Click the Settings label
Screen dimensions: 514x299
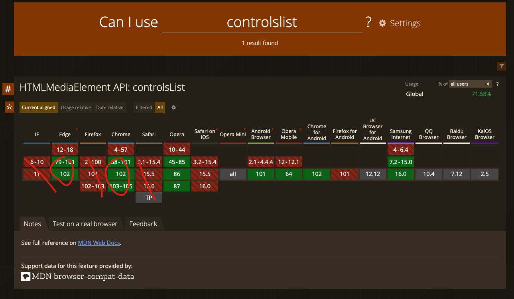pos(405,23)
